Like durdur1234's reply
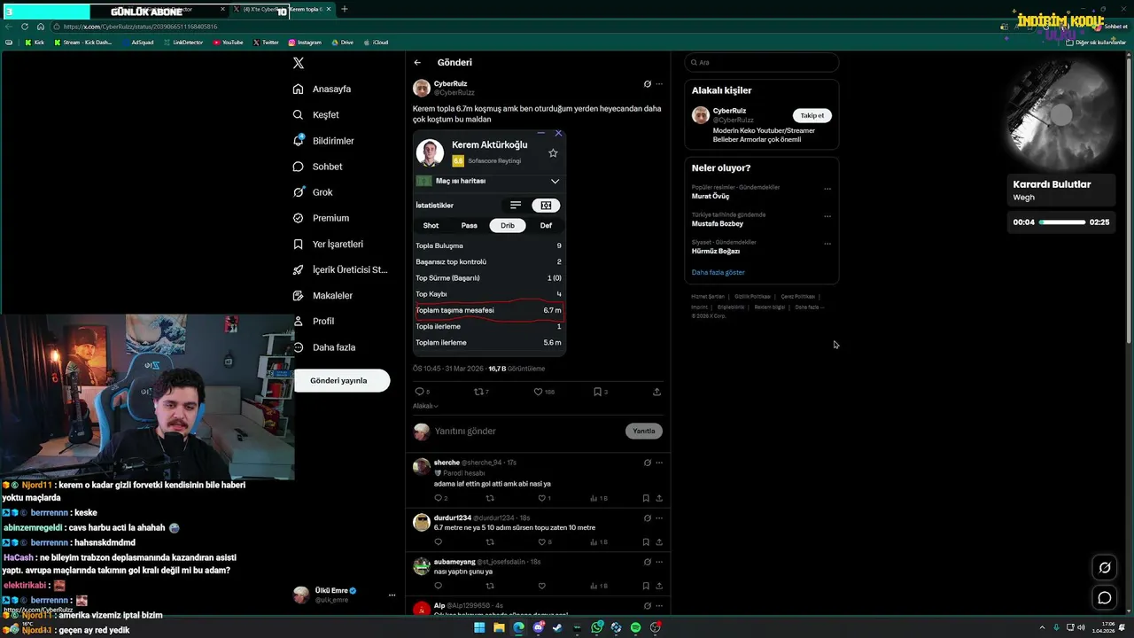The width and height of the screenshot is (1134, 638). pos(542,542)
